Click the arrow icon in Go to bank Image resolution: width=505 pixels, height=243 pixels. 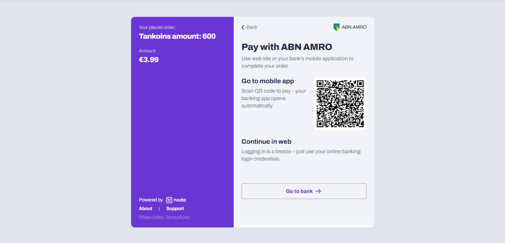(x=318, y=191)
